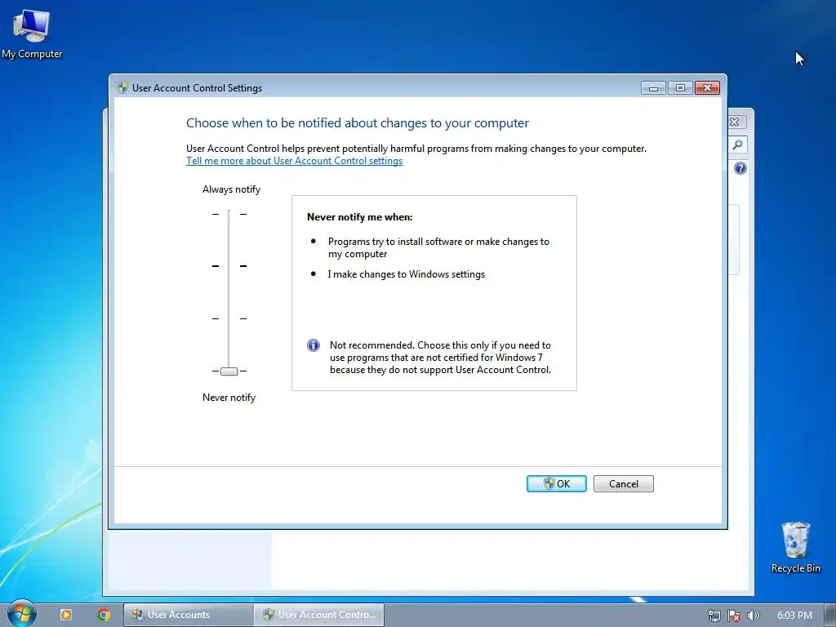The image size is (836, 627).
Task: Cancel the UAC settings dialog
Action: [623, 483]
